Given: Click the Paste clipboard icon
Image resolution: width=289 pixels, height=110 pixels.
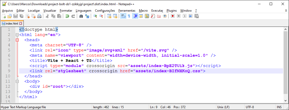Looking at the screenshot, I should (x=59, y=16).
